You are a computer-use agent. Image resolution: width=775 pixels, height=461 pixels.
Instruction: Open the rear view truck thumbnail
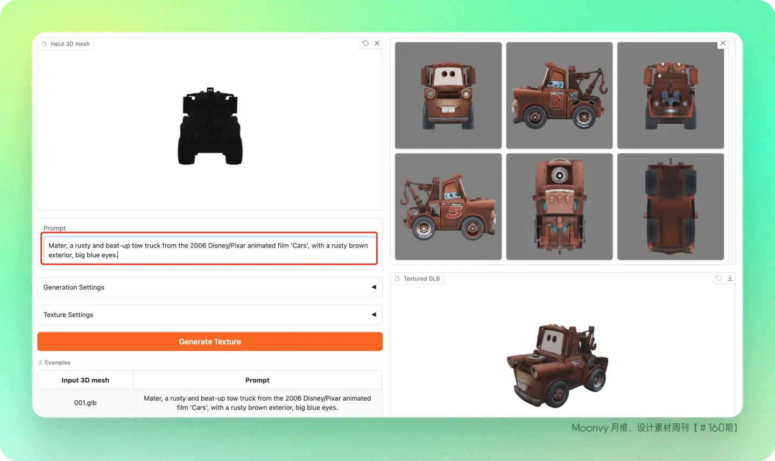670,95
